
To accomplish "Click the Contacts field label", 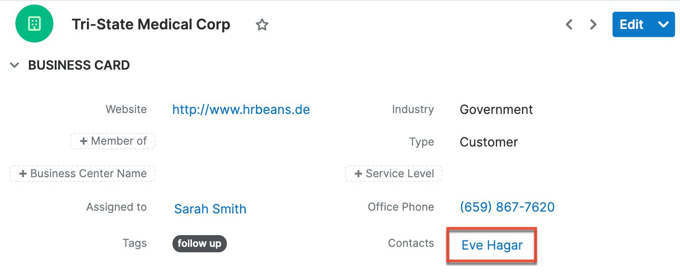I will coord(411,243).
